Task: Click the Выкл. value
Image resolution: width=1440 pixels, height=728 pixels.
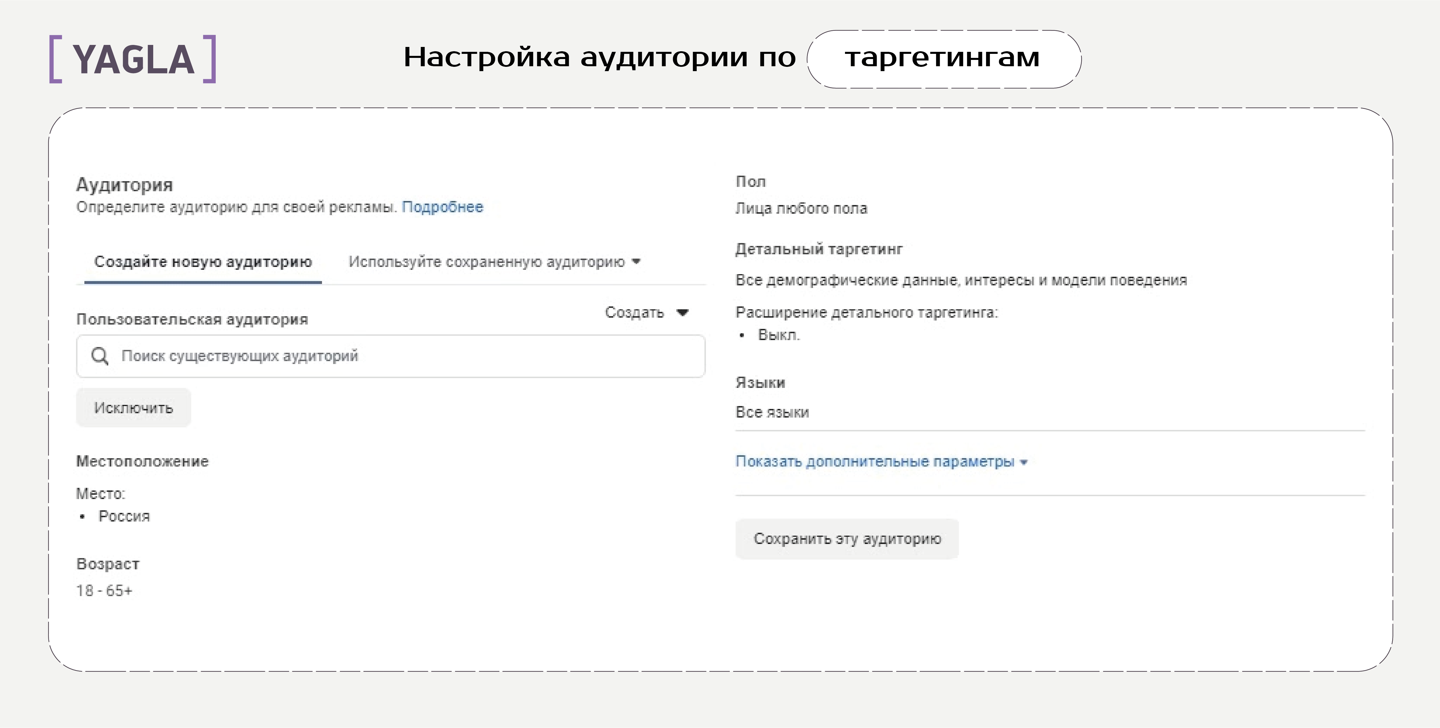Action: pos(779,335)
